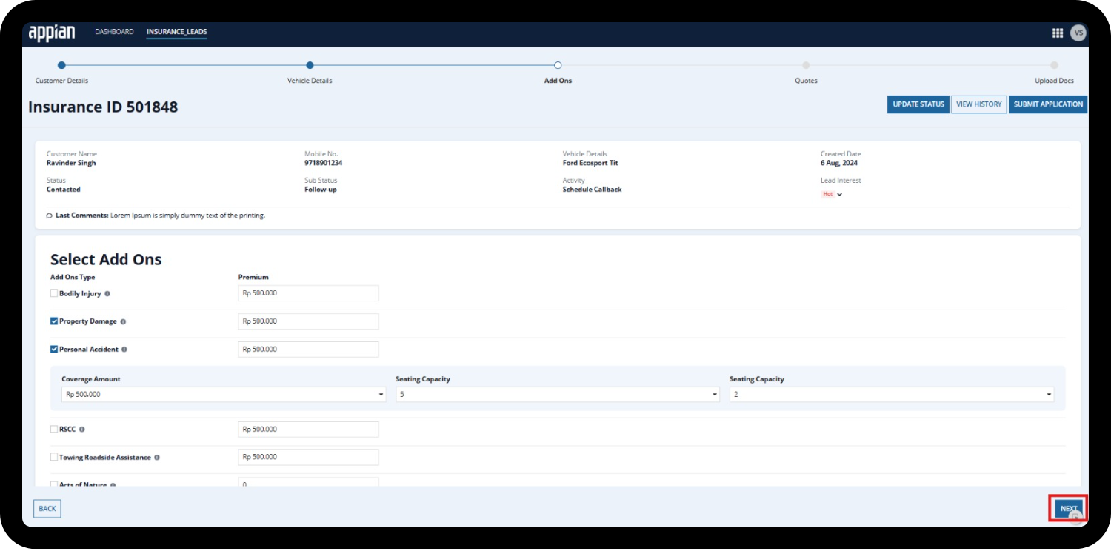Open the VS user avatar menu
This screenshot has height=551, width=1111.
click(x=1078, y=33)
